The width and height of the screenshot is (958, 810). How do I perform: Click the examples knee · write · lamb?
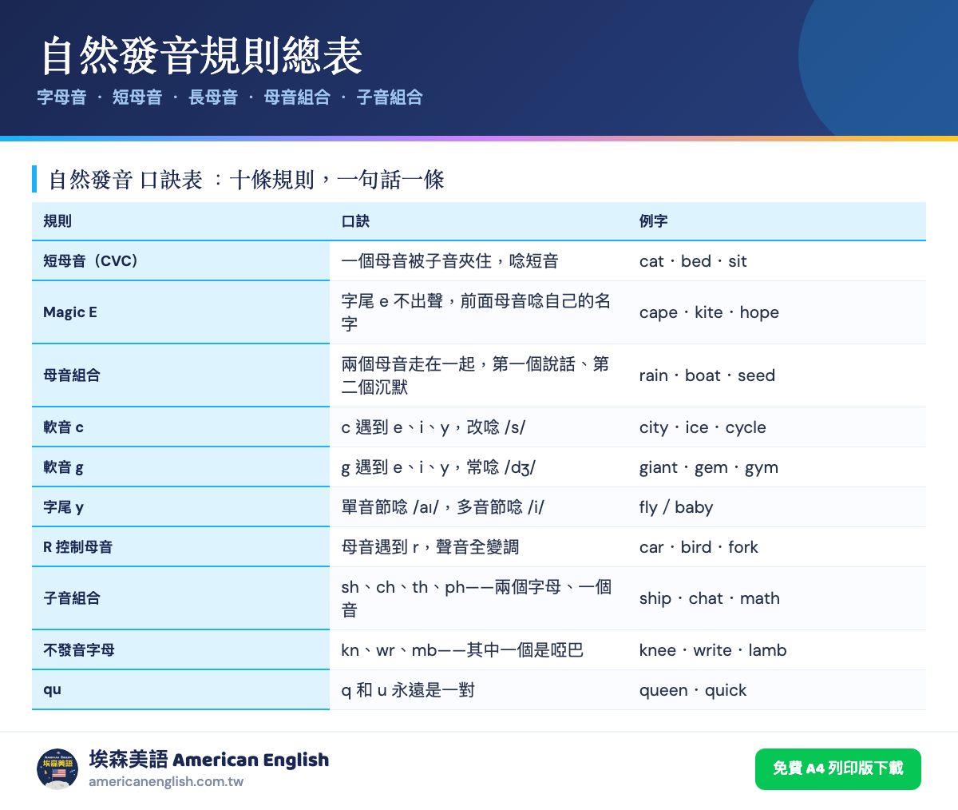tap(713, 650)
